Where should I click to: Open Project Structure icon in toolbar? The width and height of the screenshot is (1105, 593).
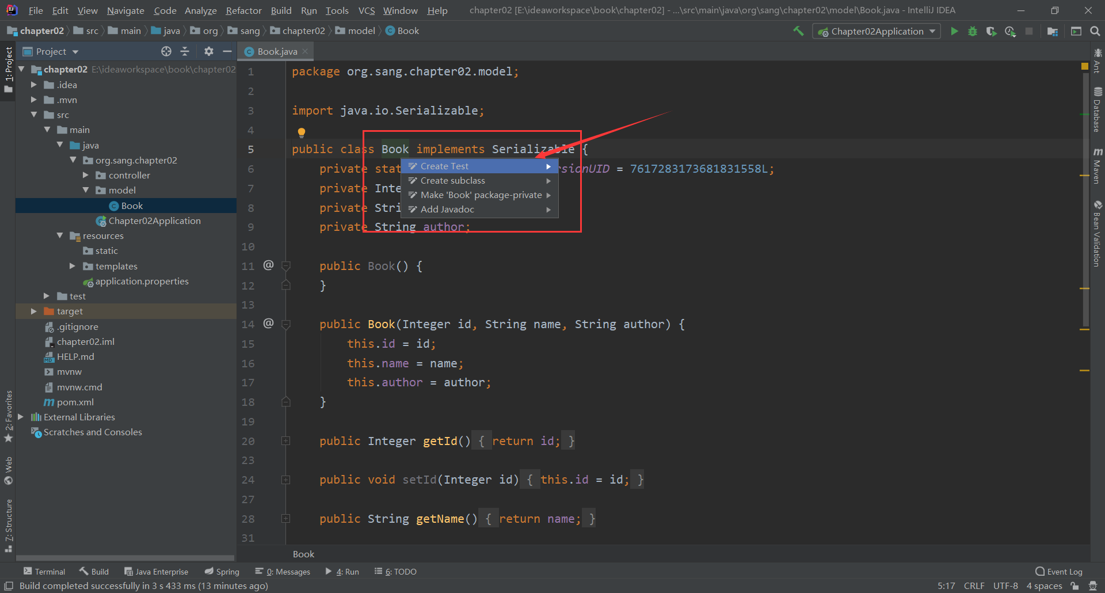pyautogui.click(x=1053, y=31)
